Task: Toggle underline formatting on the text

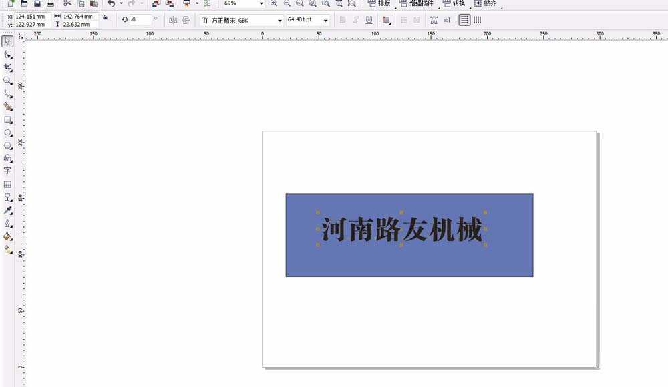Action: (x=369, y=19)
